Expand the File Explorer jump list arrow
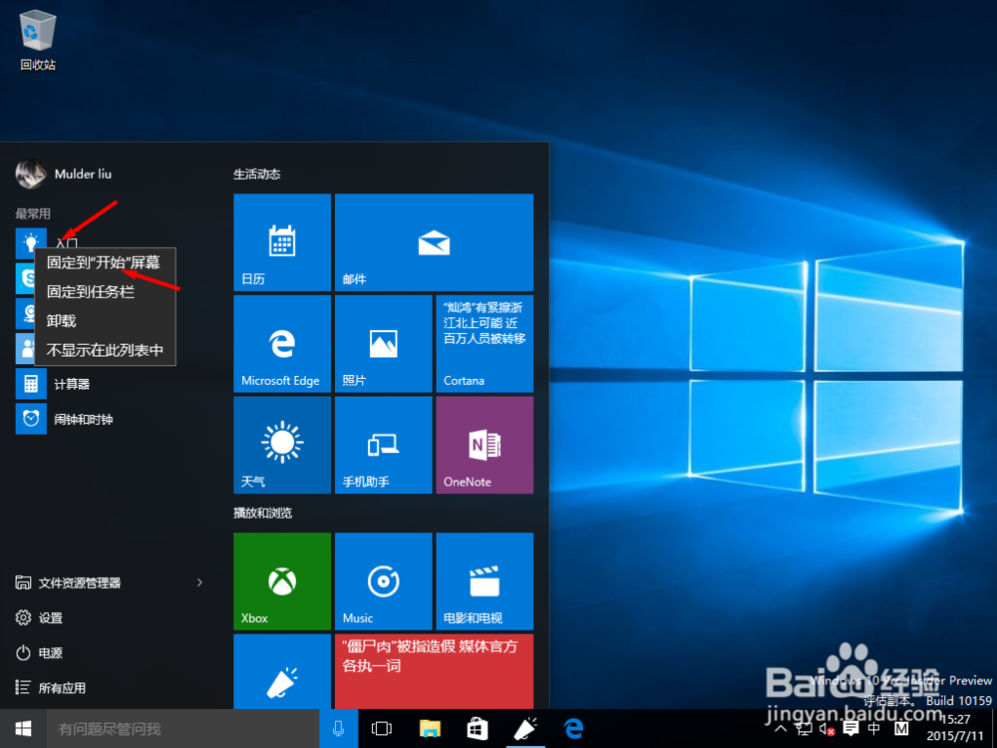Image resolution: width=997 pixels, height=748 pixels. [199, 582]
